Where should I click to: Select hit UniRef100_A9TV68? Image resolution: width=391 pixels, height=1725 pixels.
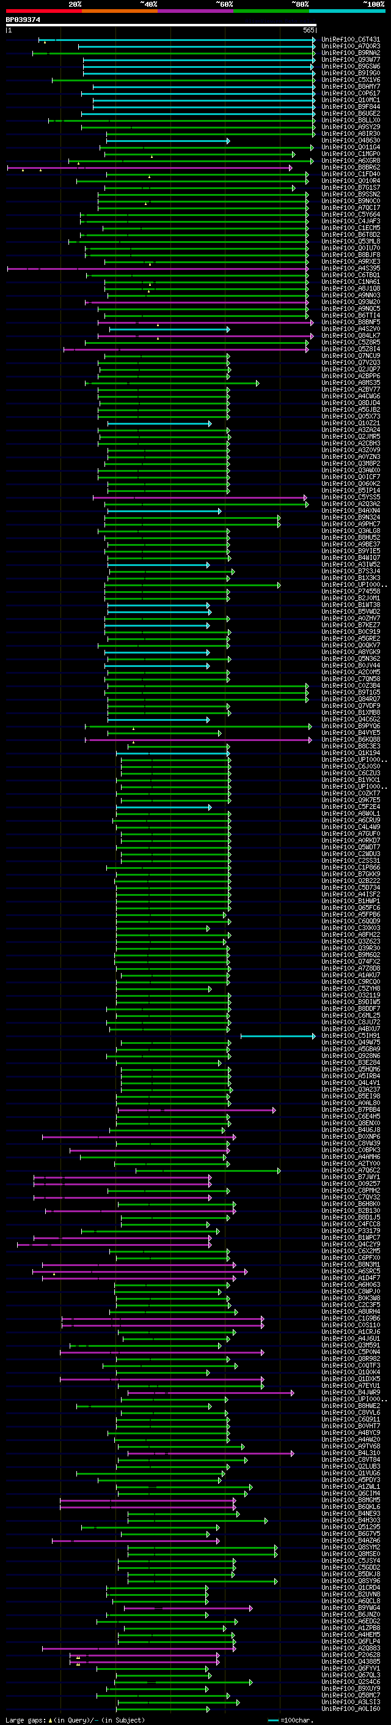[x=351, y=1446]
